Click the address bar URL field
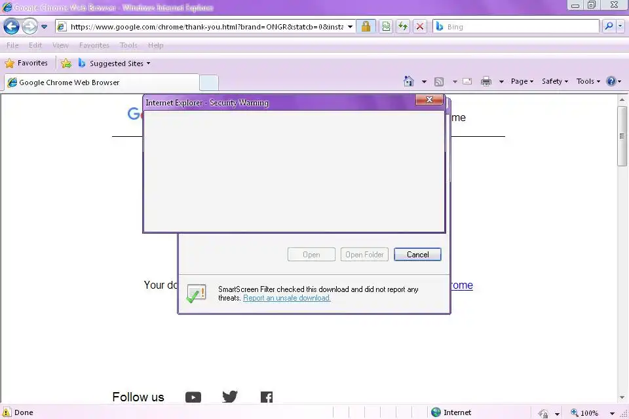The width and height of the screenshot is (629, 419). point(206,27)
